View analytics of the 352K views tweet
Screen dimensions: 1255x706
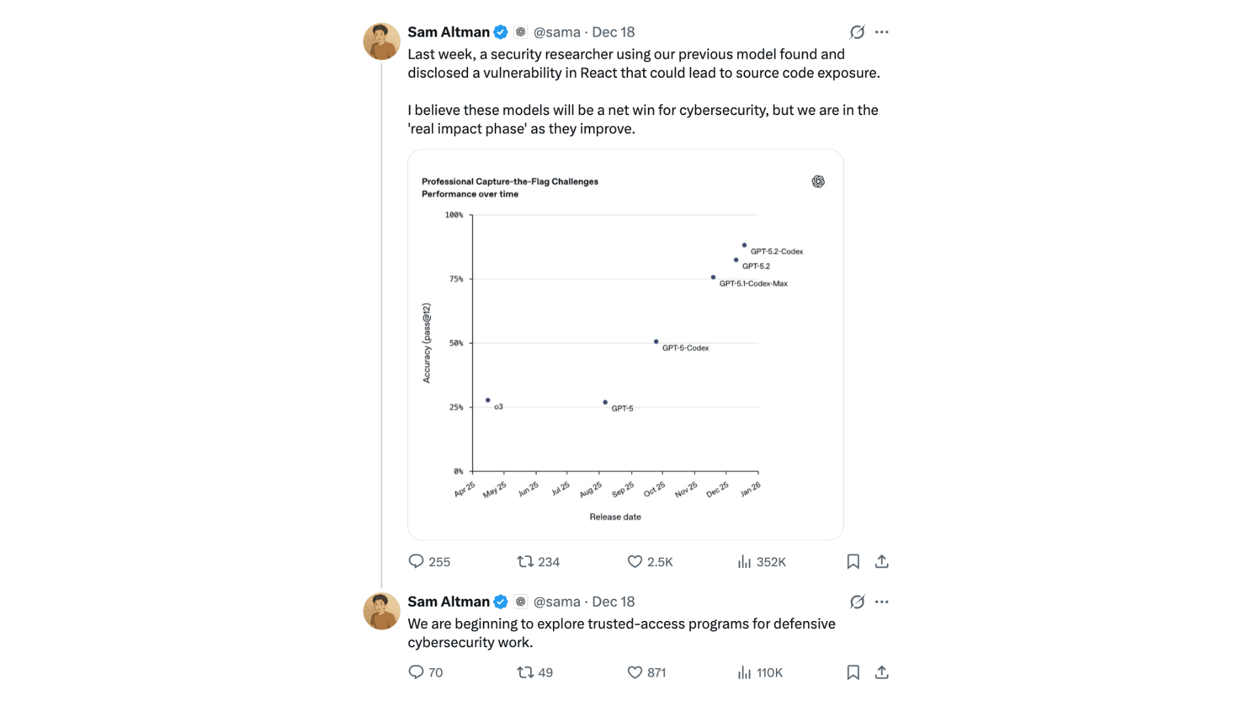(x=745, y=562)
